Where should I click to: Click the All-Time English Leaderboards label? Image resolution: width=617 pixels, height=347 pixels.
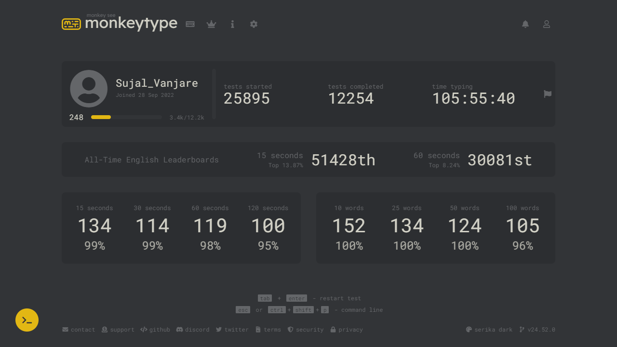152,160
